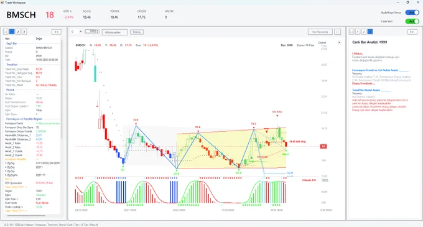
Task: Click the GÜN % value -2,44%
Action: (68, 17)
